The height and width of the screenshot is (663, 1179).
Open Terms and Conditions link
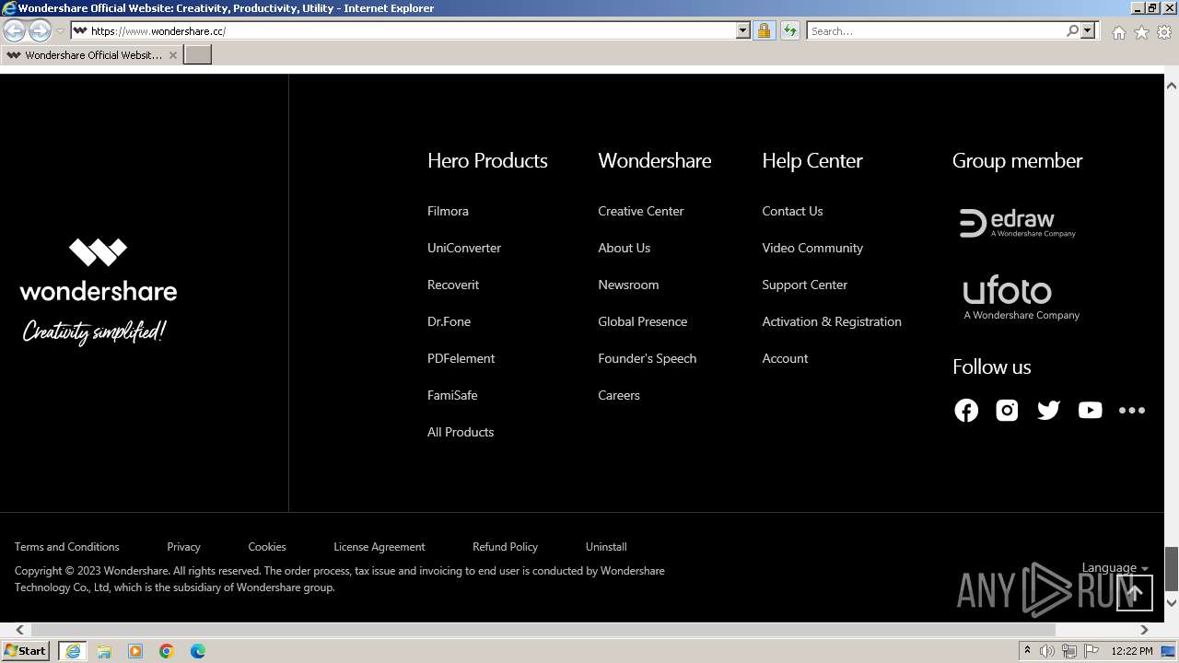pyautogui.click(x=67, y=547)
